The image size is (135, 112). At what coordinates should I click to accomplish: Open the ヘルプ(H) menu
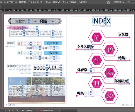[x=83, y=2]
